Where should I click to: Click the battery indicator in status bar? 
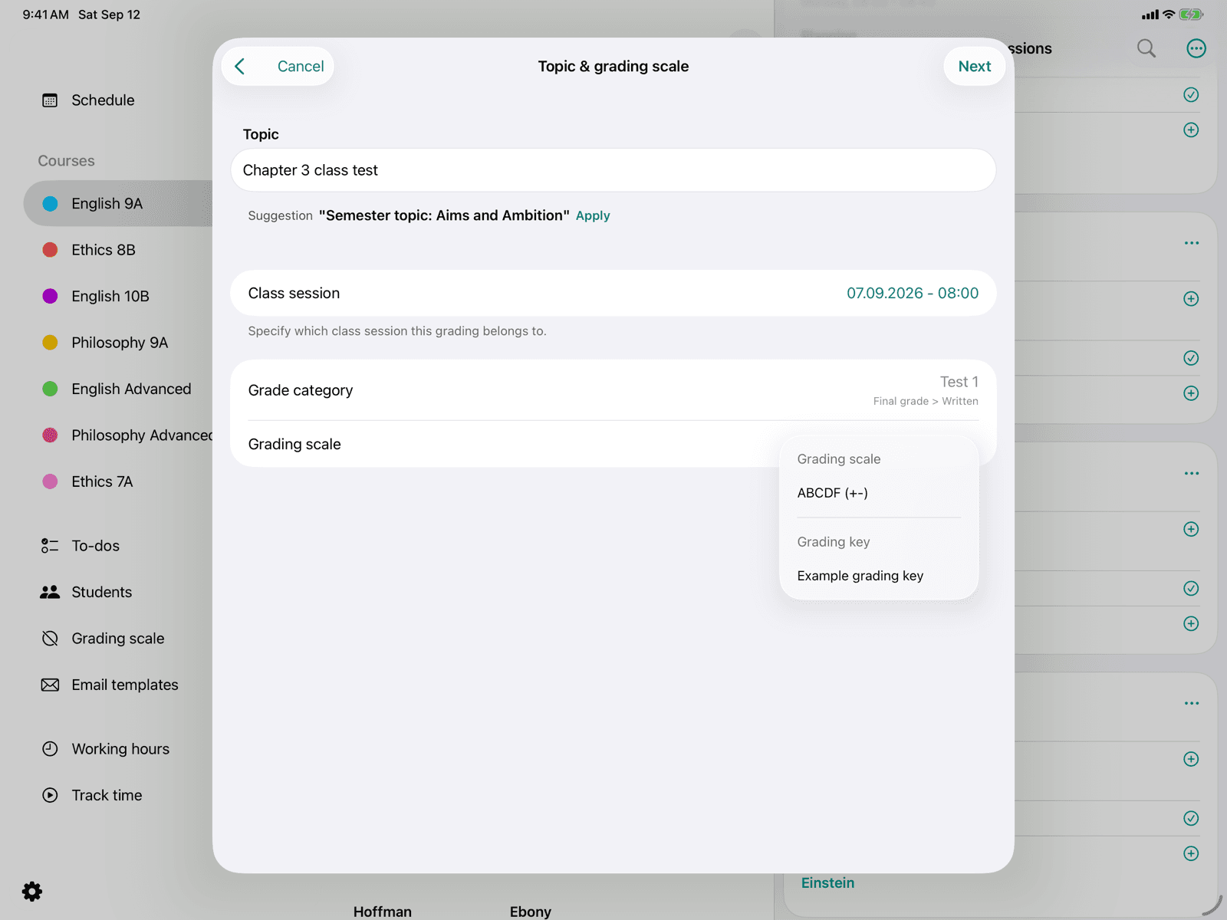coord(1191,15)
